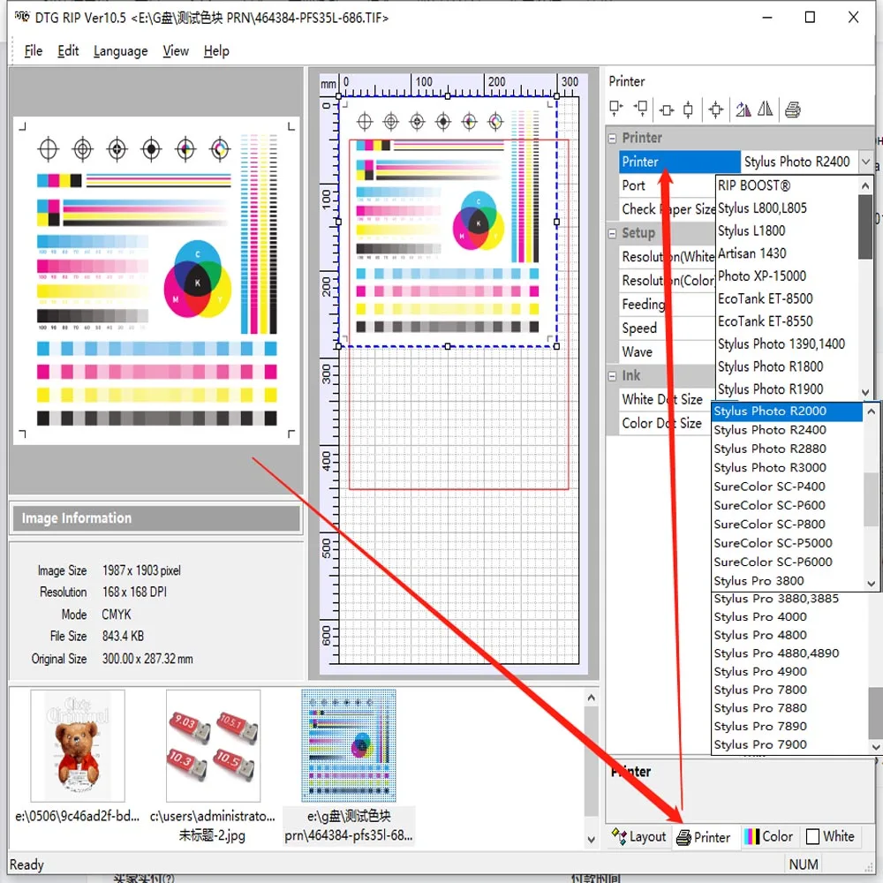Click the center vertically icon
Screen dimensions: 883x883
(x=688, y=109)
